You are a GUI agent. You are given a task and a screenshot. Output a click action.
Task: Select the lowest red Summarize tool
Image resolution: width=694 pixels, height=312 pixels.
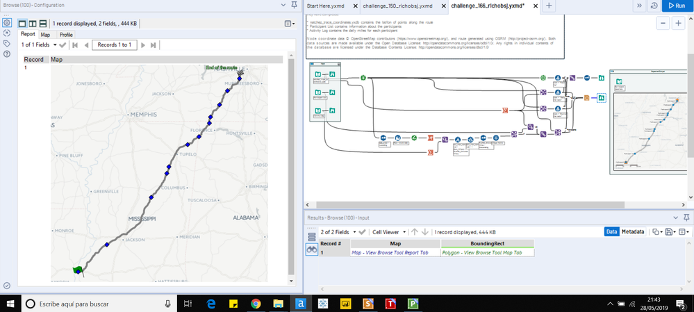point(430,153)
